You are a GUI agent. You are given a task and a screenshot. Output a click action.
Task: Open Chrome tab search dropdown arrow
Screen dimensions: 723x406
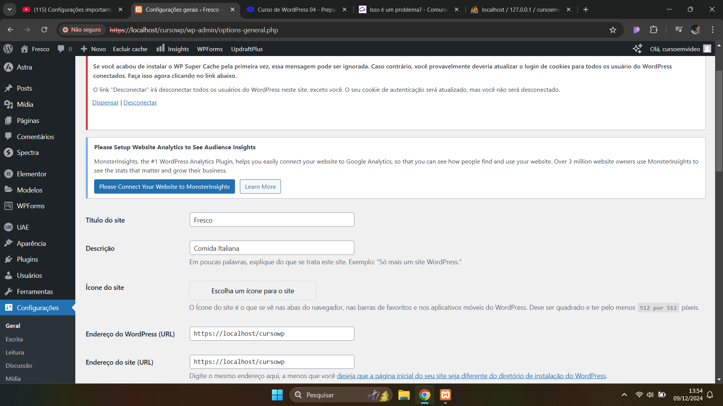9,9
